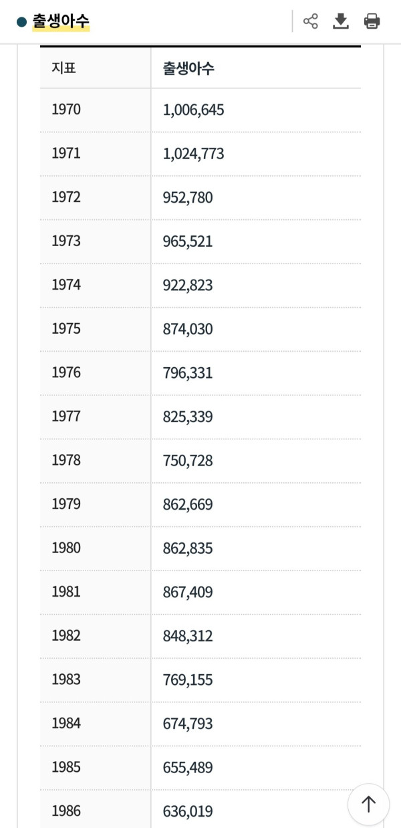Print the table using printer icon
Viewport: 401px width, 828px height.
coord(372,21)
